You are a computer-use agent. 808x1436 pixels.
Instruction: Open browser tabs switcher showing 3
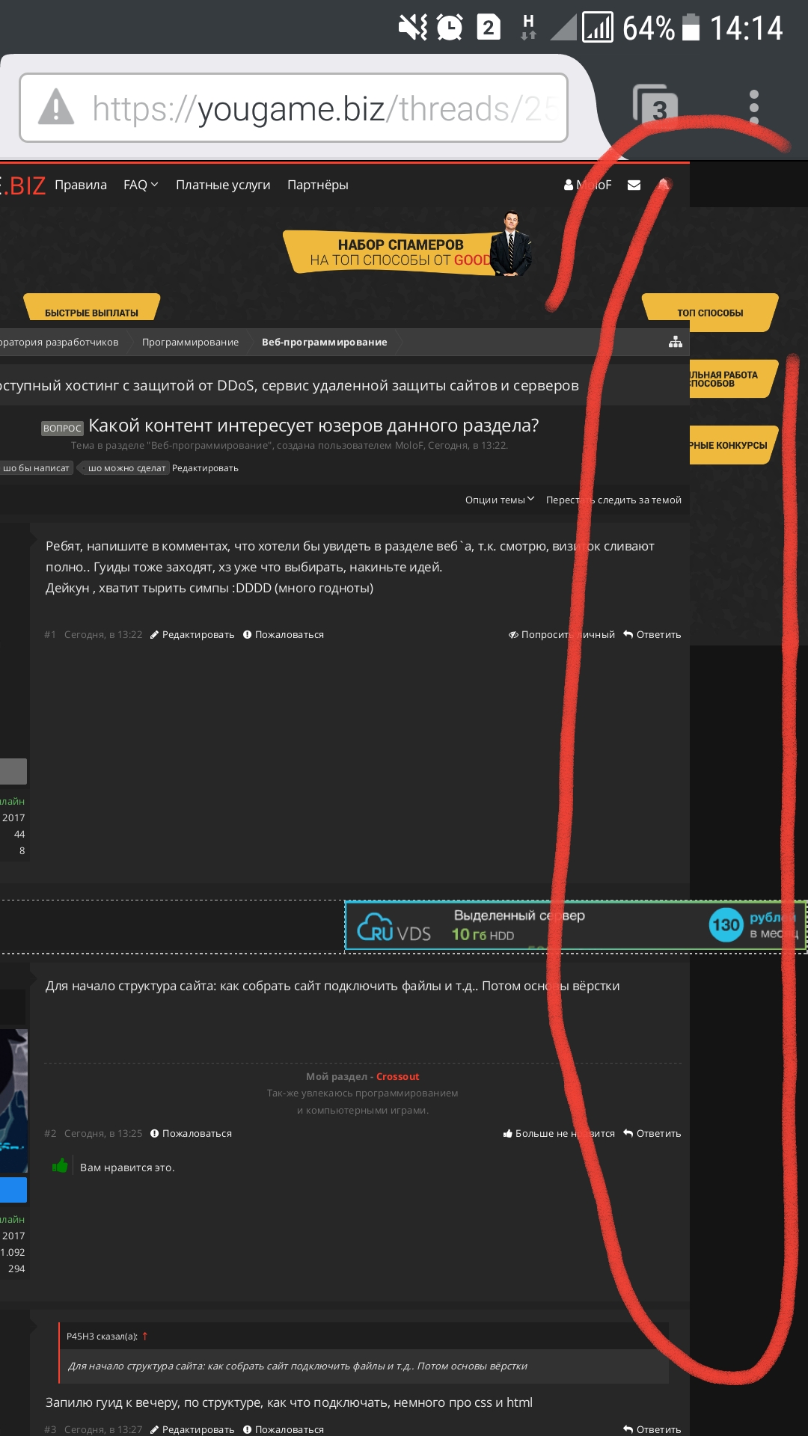[655, 106]
